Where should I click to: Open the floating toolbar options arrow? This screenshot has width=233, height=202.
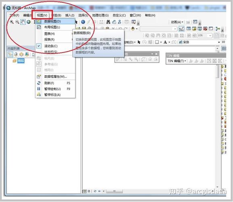click(152, 54)
